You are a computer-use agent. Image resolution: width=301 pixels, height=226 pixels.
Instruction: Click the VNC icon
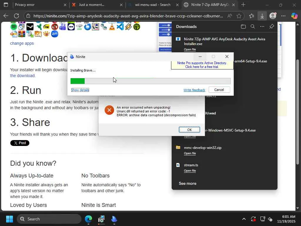point(96,27)
